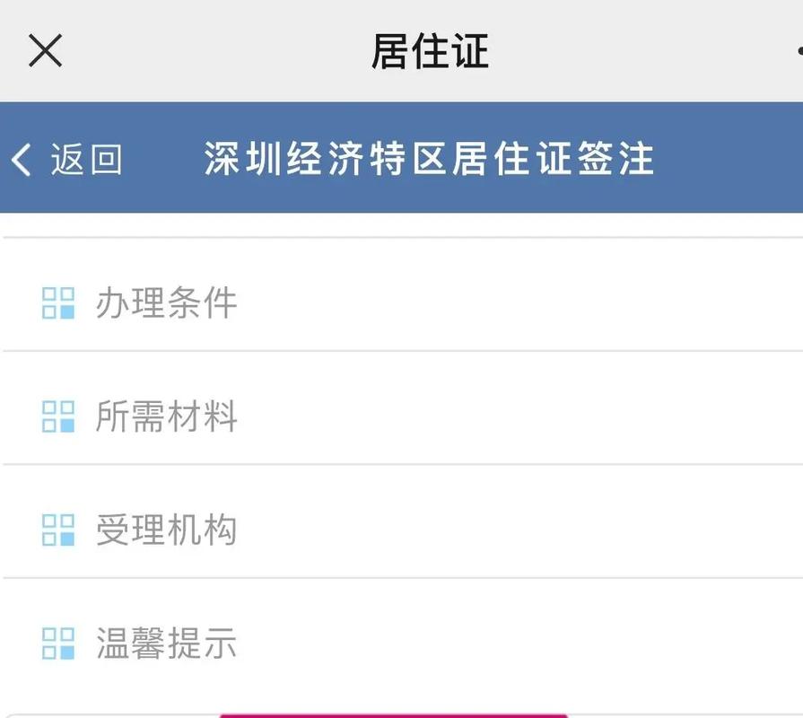Click the 居住证 page title
The height and width of the screenshot is (718, 803).
pos(430,50)
